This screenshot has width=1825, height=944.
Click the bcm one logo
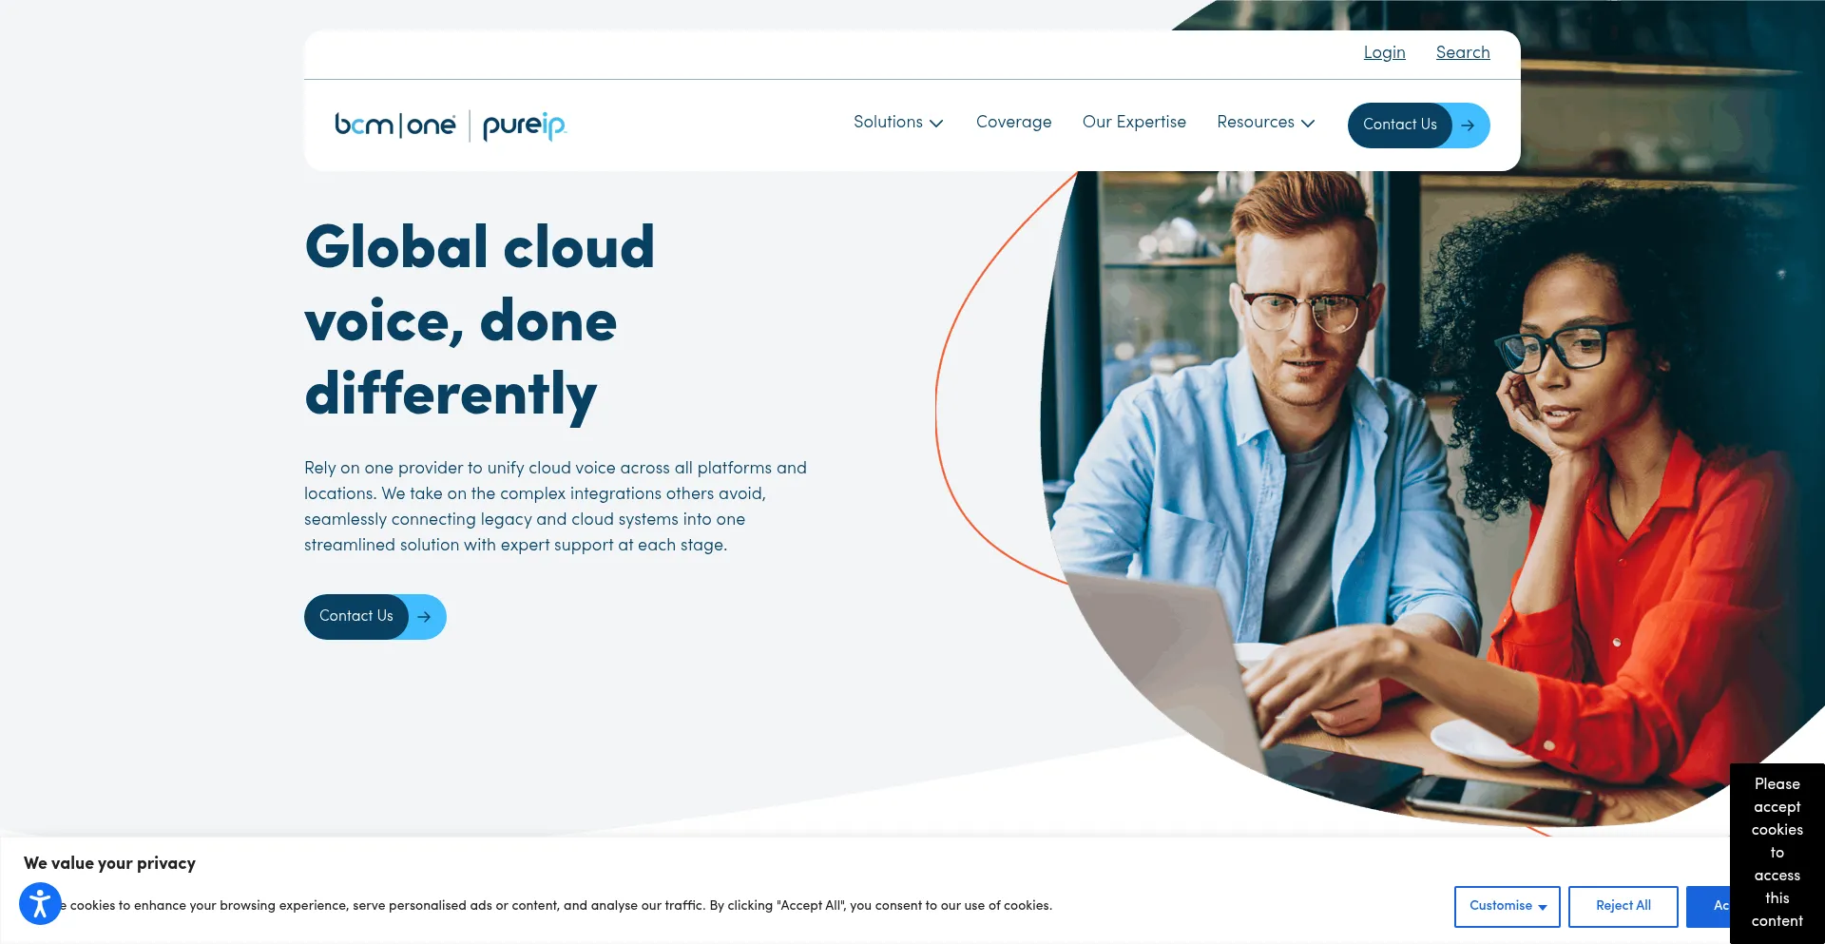[x=394, y=125]
